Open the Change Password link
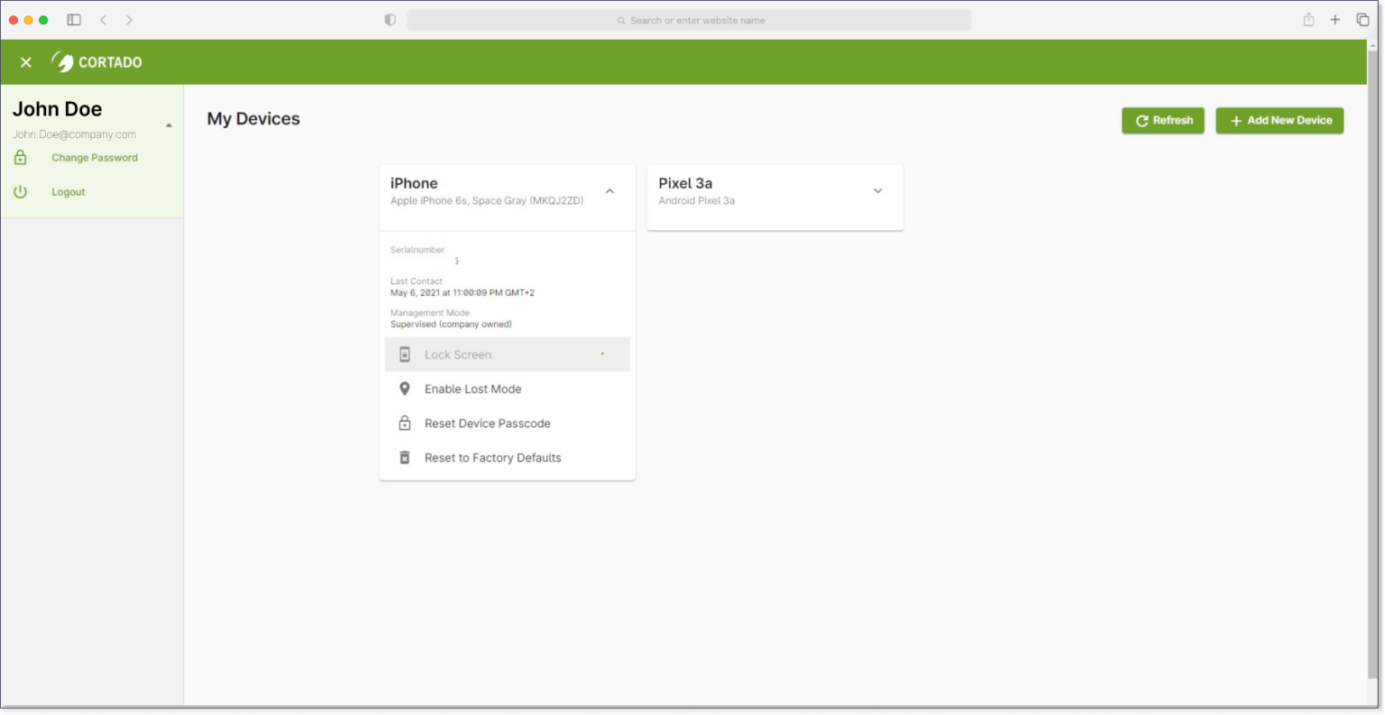The image size is (1385, 715). tap(95, 158)
